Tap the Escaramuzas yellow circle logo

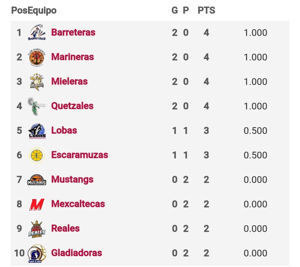(x=37, y=155)
